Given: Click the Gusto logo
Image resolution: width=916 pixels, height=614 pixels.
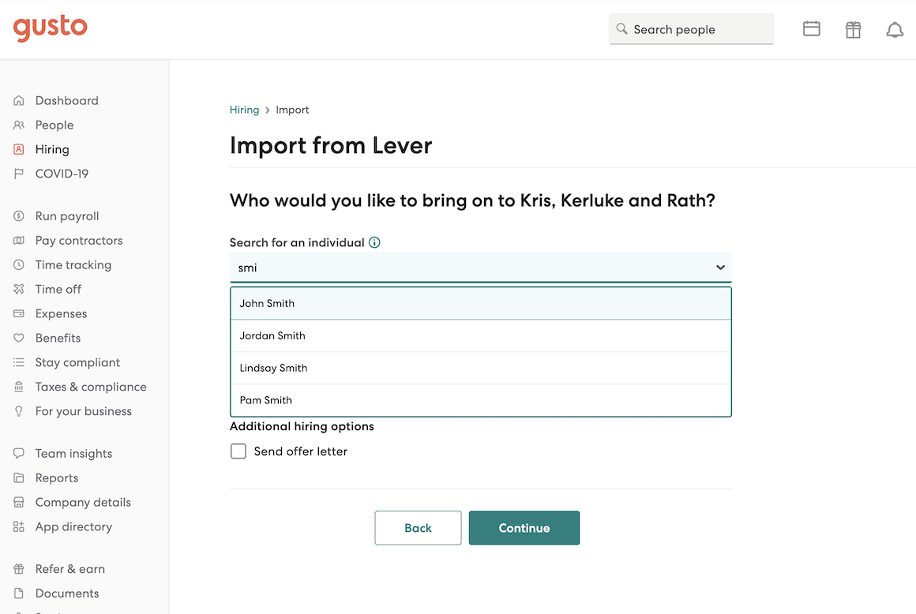Looking at the screenshot, I should click(x=51, y=28).
